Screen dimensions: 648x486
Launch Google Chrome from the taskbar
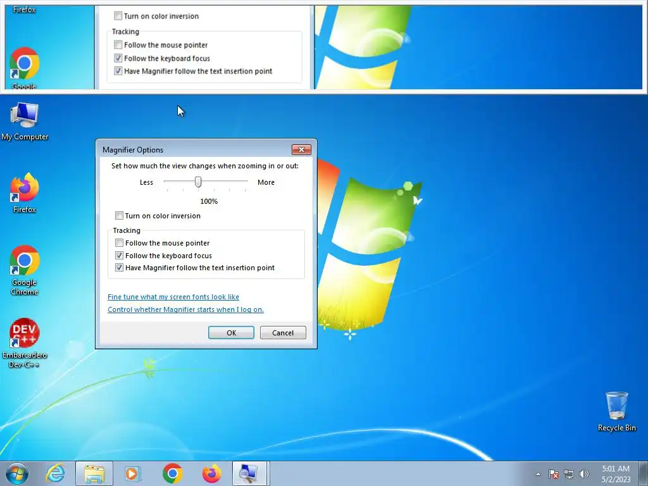(x=172, y=473)
